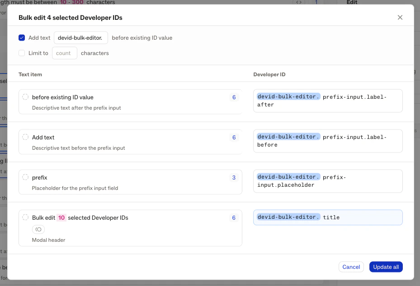Click status circle for 'Add text' item

25,137
